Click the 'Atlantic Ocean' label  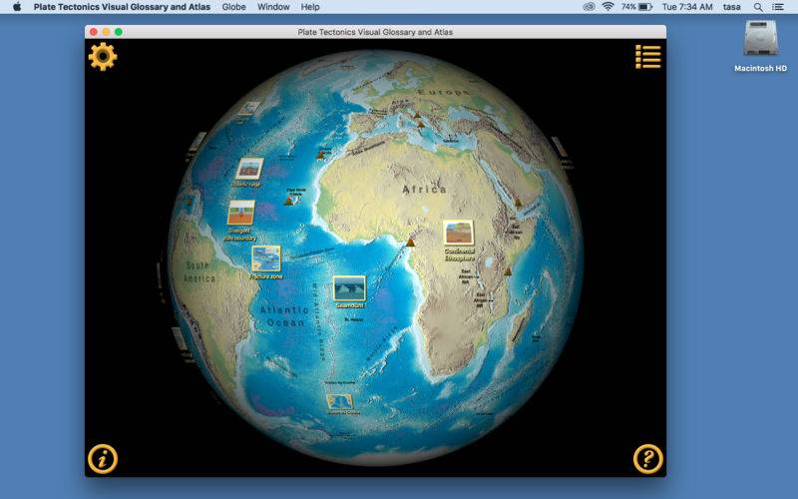tap(284, 316)
